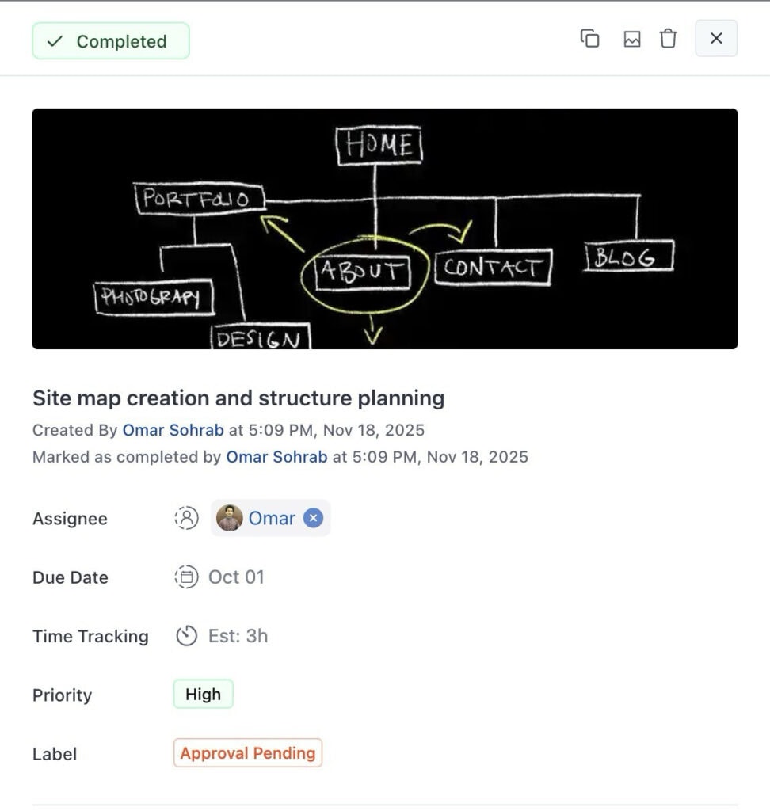Click the add assignee person icon

pos(186,519)
